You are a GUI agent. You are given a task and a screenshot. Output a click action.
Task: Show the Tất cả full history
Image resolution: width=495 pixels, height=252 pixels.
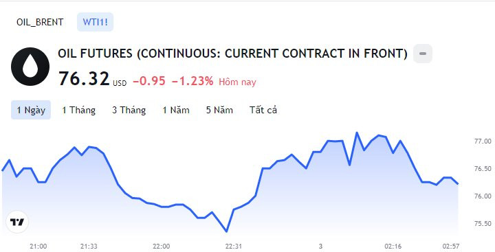click(263, 110)
